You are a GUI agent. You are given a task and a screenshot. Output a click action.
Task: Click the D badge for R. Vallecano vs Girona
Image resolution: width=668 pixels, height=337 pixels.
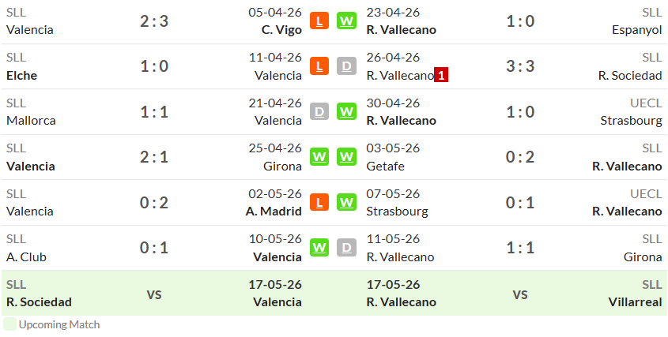pyautogui.click(x=346, y=247)
